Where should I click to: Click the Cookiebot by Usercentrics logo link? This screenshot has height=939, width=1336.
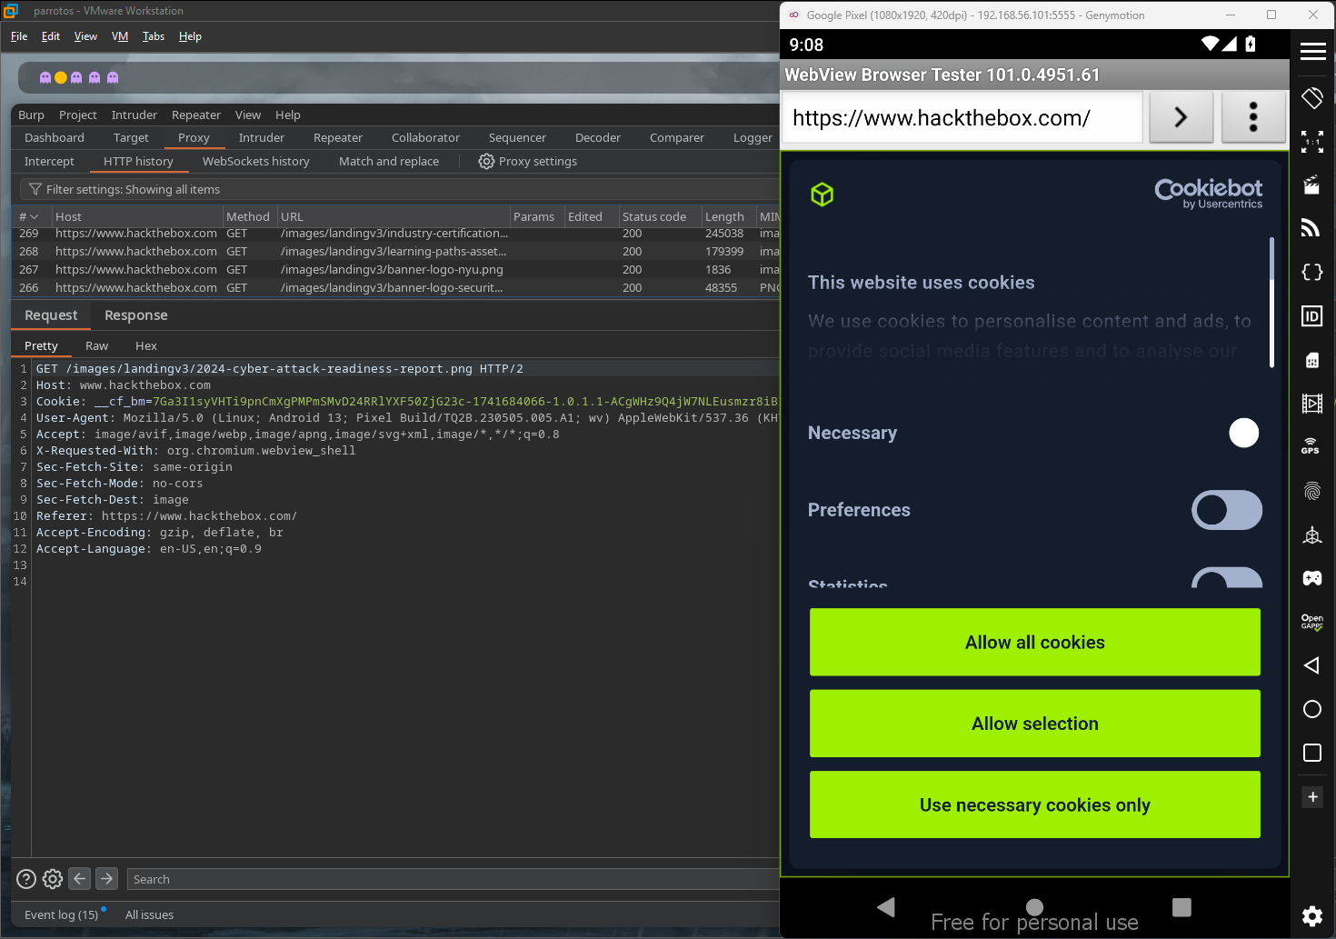[x=1209, y=194]
